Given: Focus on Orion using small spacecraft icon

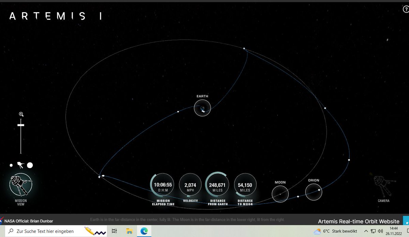Looking at the screenshot, I should 20,165.
